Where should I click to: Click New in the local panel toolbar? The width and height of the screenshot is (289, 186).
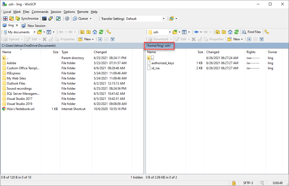click(x=86, y=39)
